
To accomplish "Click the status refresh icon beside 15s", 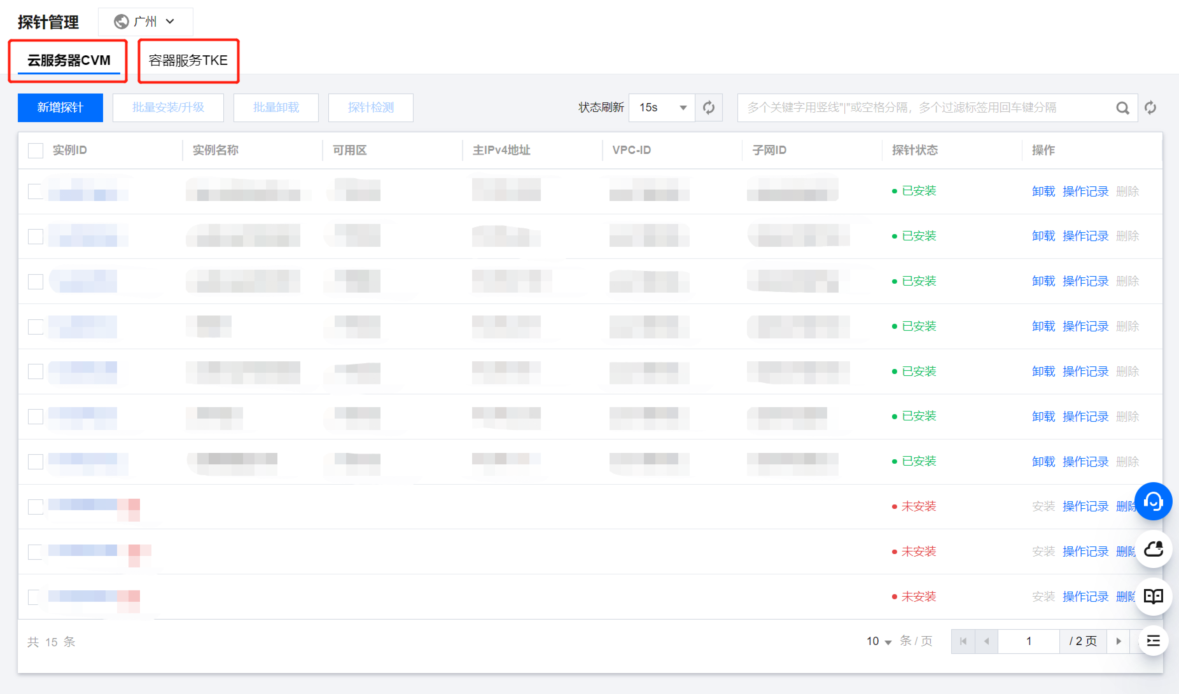I will 708,108.
